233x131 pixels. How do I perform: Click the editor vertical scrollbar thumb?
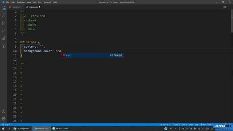pos(232,21)
